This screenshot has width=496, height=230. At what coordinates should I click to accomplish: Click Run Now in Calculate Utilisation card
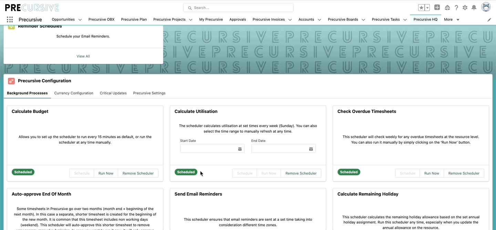269,173
